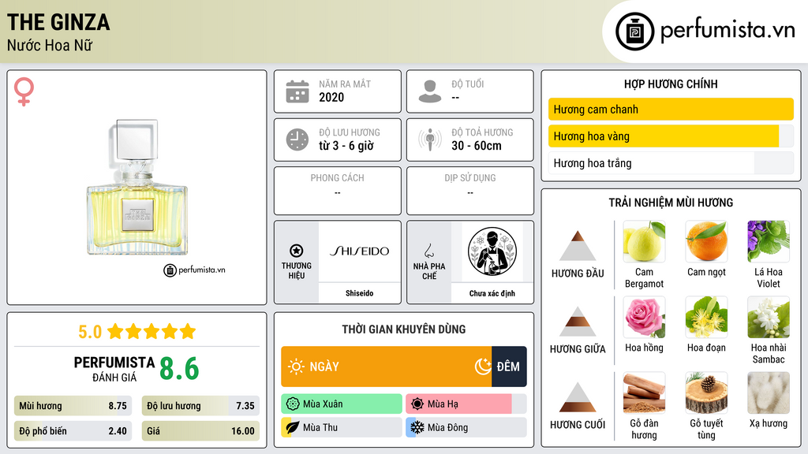
Task: Click the Thời gian khuyên dùng heading
Action: 403,329
